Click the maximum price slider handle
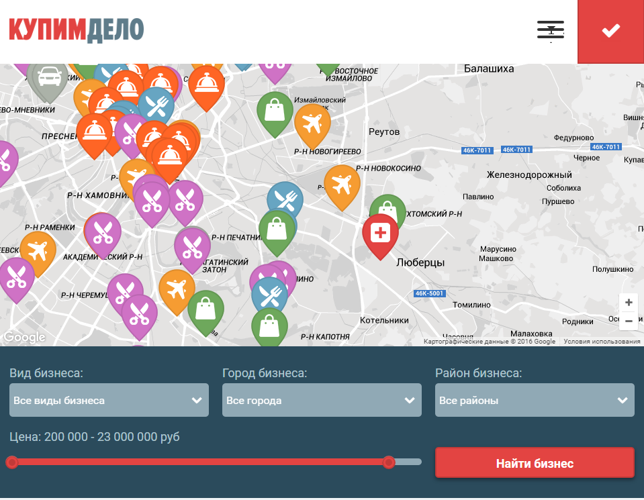The image size is (644, 500). coord(389,462)
